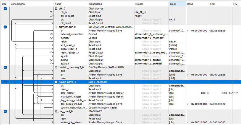Select base address 0x08000000
This screenshot has width=241, height=125.
pos(199,30)
